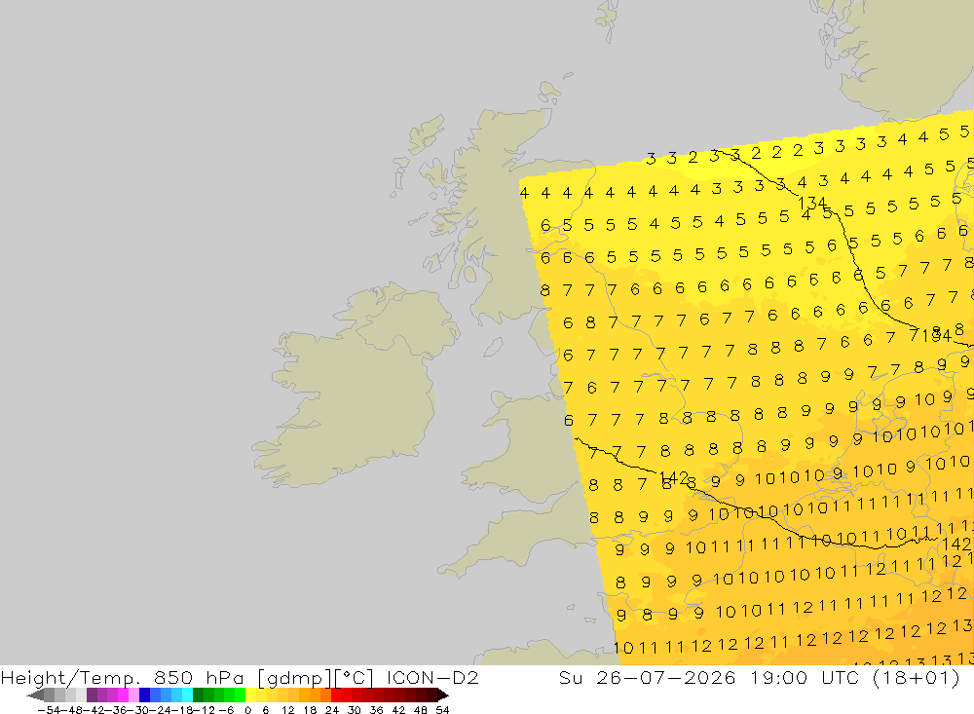Click the 'Su' weekday label
Screen dimensions: 974x714
(x=571, y=677)
